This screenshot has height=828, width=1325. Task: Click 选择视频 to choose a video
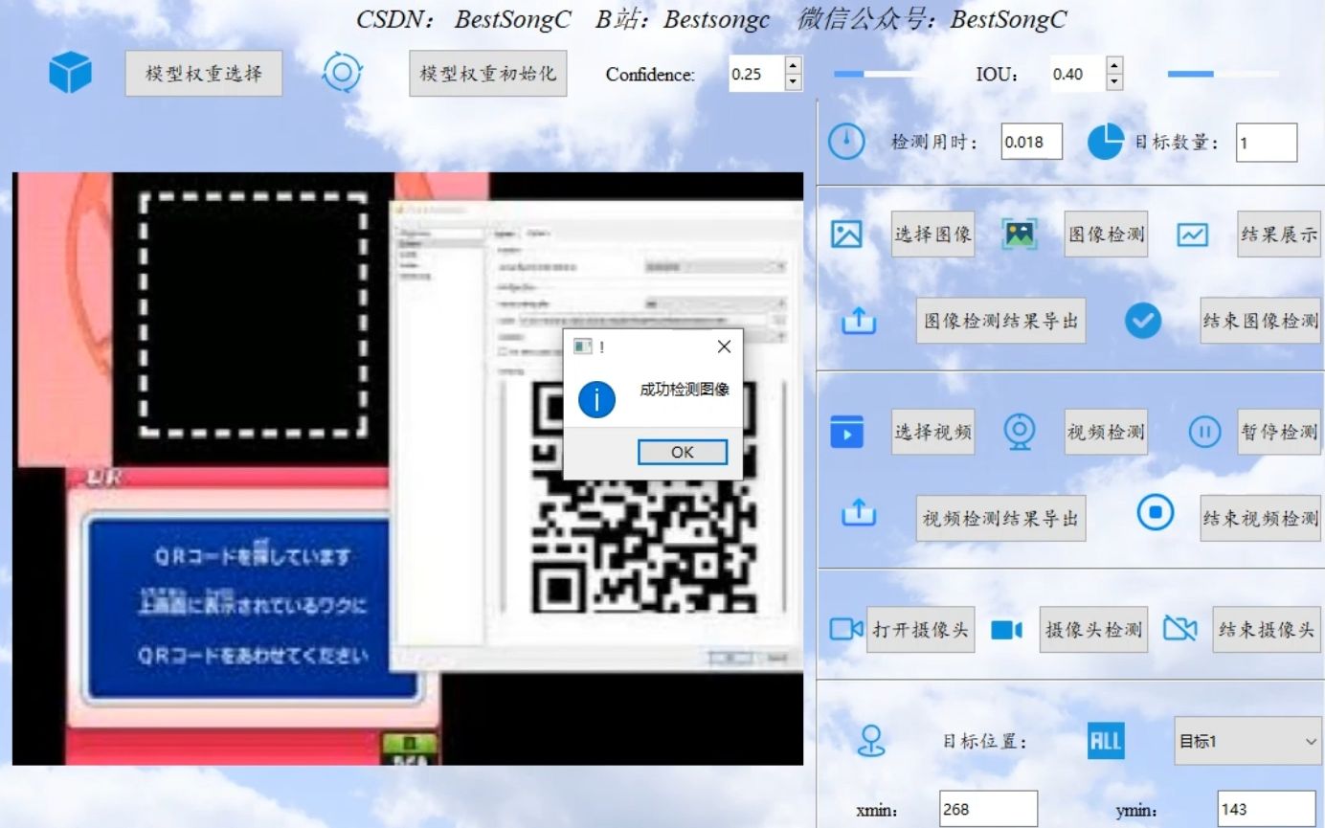coord(932,432)
